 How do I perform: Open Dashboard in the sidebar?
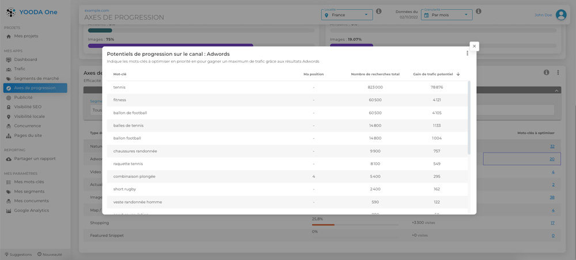tap(25, 60)
